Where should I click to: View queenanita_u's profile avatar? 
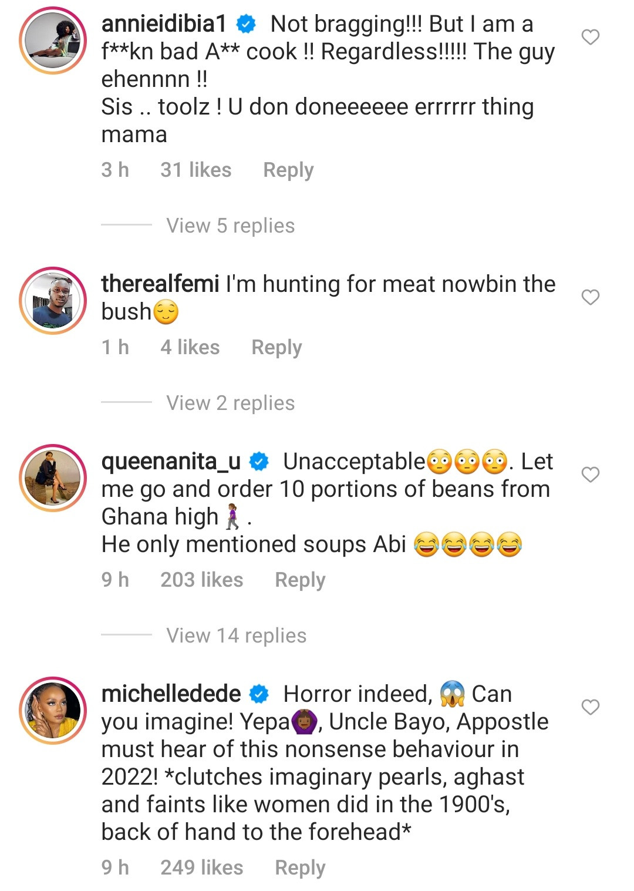click(x=53, y=478)
